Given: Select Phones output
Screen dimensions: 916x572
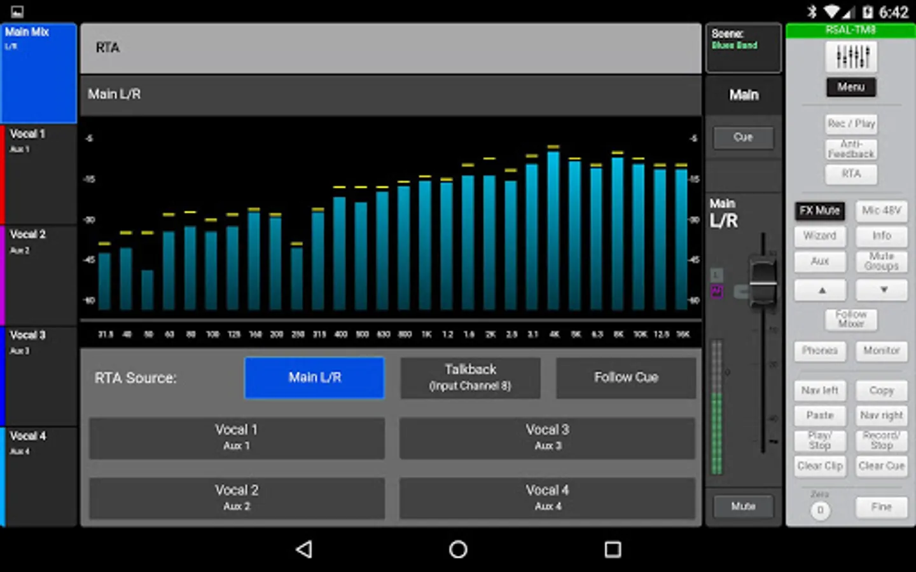Looking at the screenshot, I should pyautogui.click(x=820, y=351).
